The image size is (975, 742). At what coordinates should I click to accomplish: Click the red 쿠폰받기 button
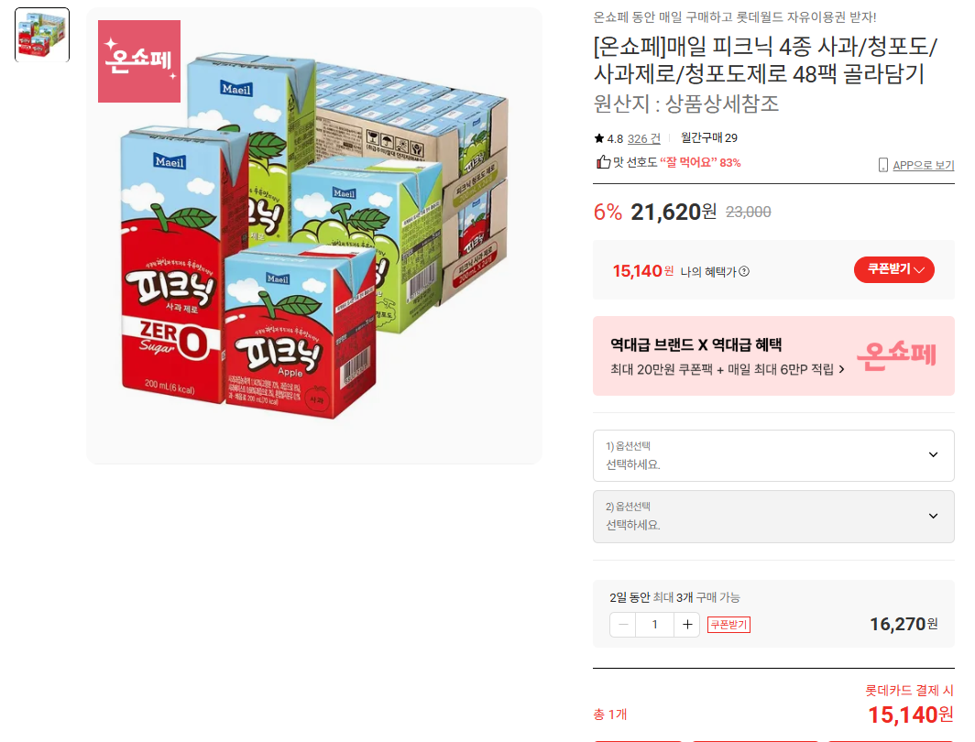coord(894,269)
